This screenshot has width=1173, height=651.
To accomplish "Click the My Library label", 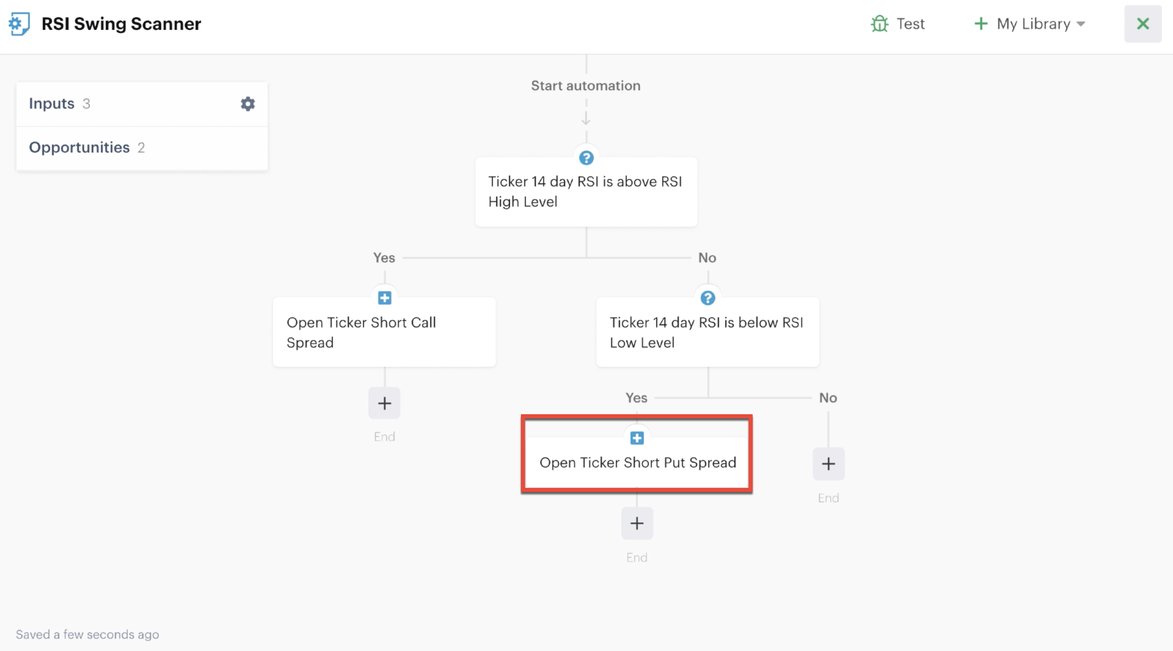I will click(1034, 24).
